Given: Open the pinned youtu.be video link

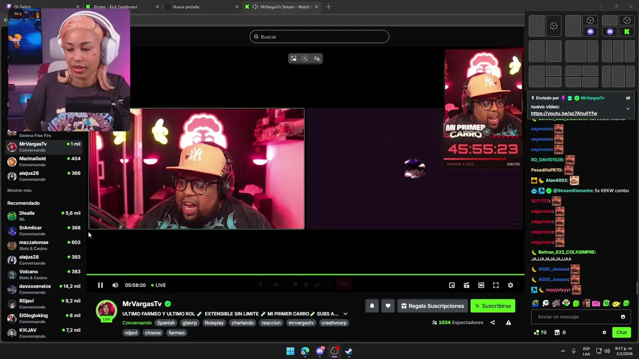Looking at the screenshot, I should tap(564, 114).
